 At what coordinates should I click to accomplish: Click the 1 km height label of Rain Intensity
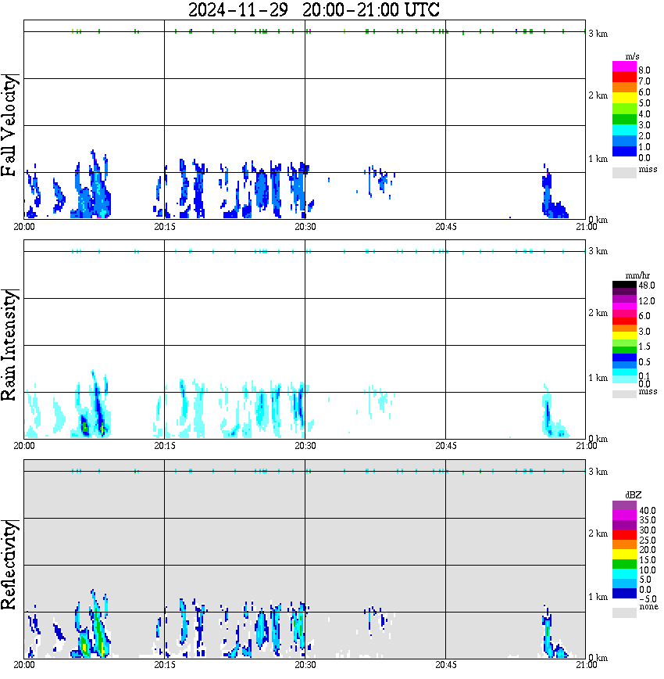tap(598, 378)
